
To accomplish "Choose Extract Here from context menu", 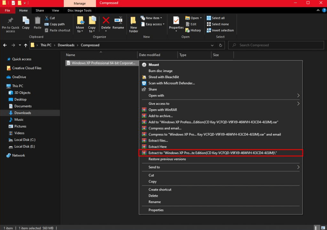I will pyautogui.click(x=157, y=147).
